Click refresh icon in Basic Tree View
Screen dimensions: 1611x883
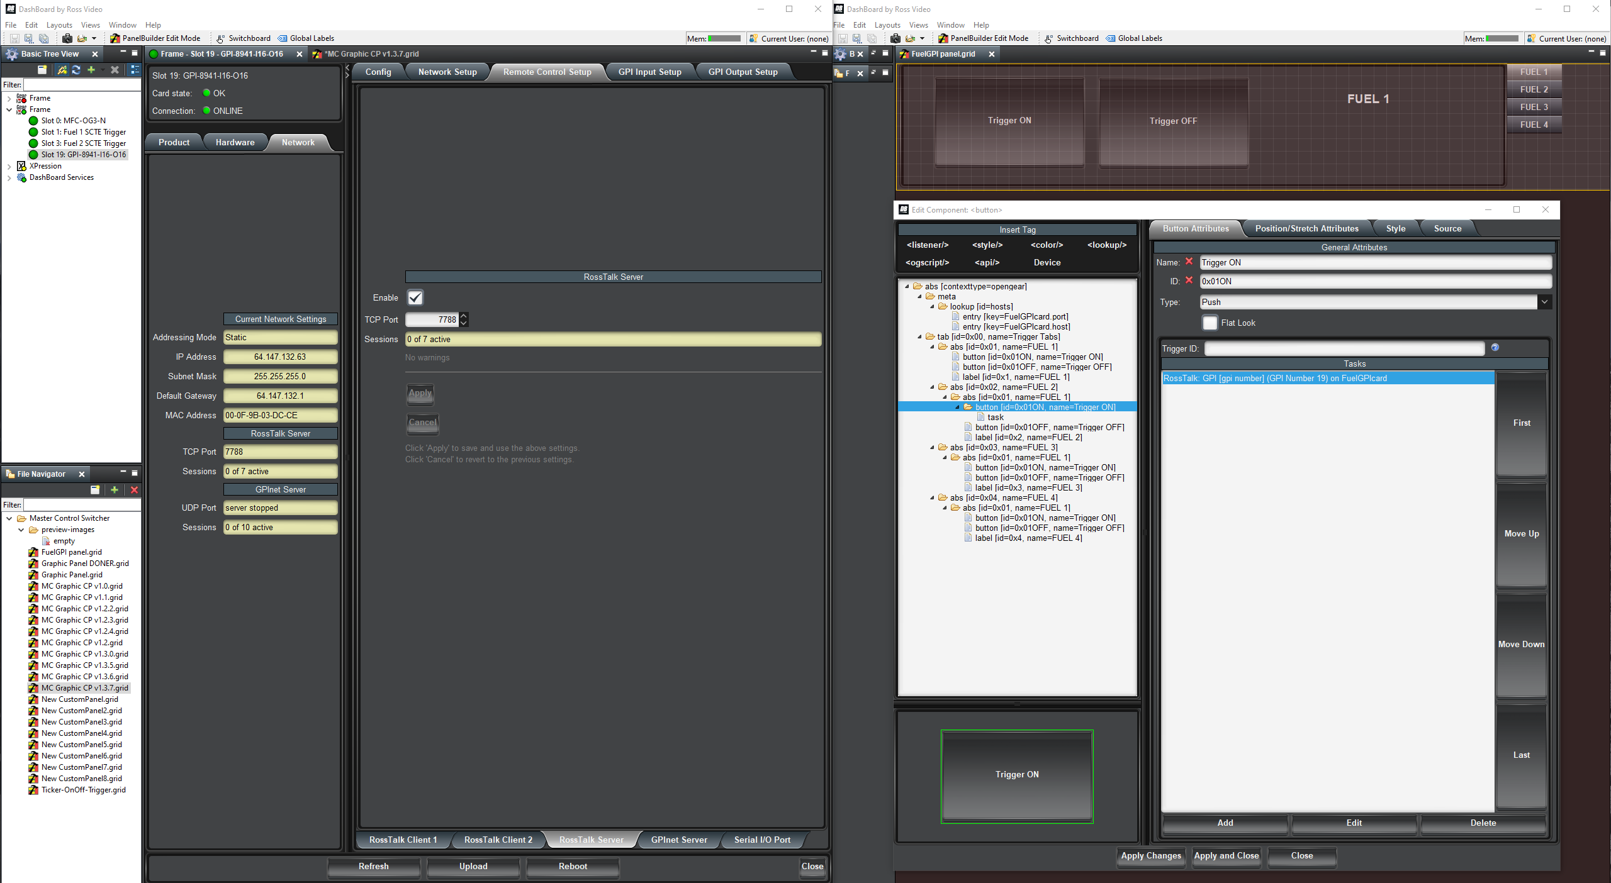point(76,70)
